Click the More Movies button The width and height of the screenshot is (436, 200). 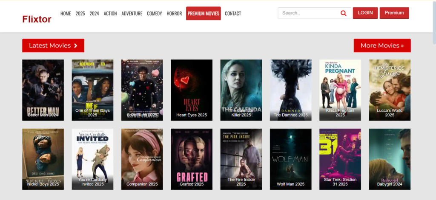(x=382, y=45)
